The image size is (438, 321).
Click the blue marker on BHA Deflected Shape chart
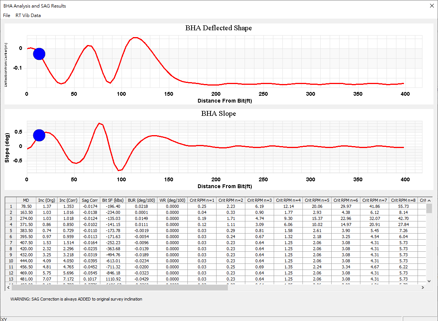coord(39,54)
